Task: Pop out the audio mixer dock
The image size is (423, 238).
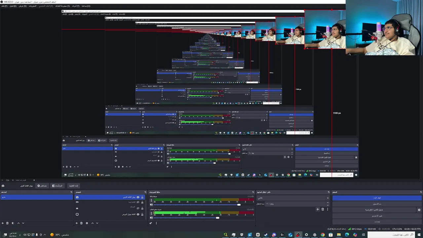Action: click(x=253, y=192)
